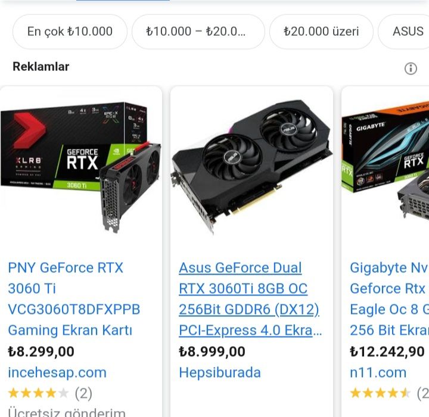Open the PNY GeForce RTX 3060 Ti title link

74,299
